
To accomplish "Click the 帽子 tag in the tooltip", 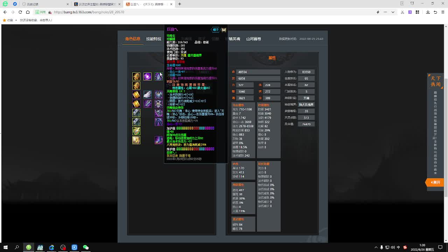I will click(216, 30).
